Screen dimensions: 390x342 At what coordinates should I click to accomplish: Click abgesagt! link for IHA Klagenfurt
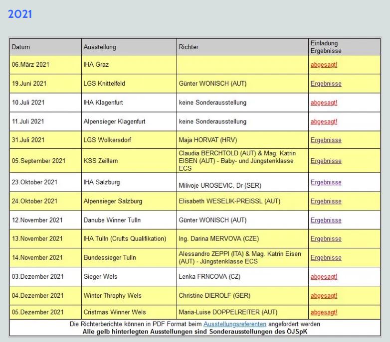pyautogui.click(x=324, y=103)
